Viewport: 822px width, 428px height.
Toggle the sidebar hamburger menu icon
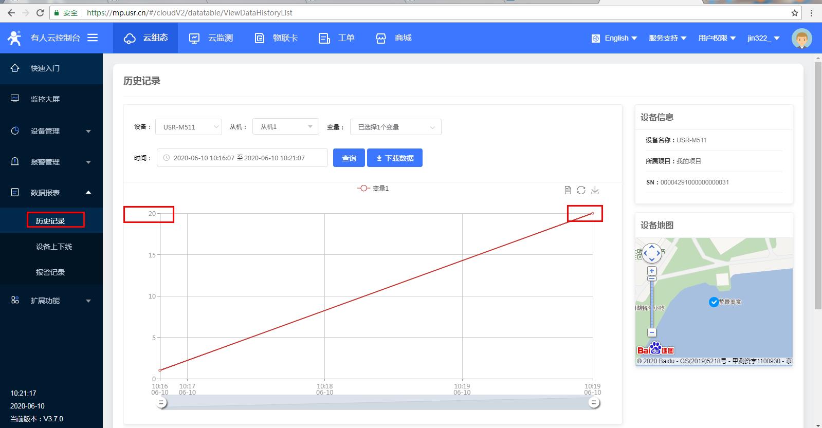(93, 38)
